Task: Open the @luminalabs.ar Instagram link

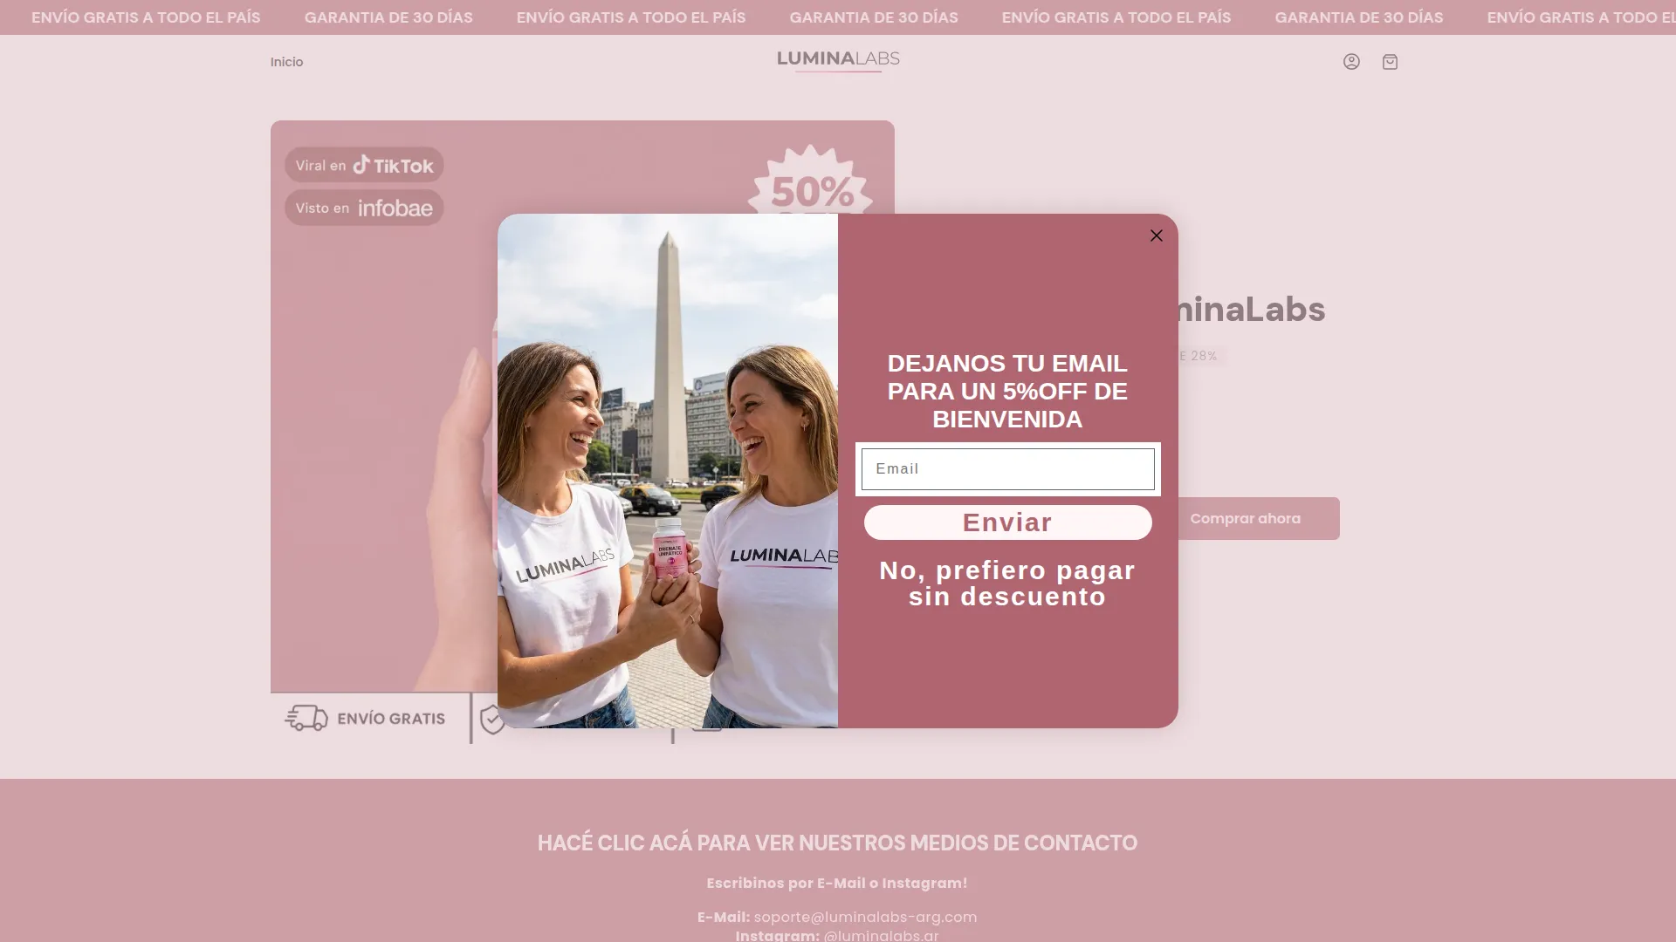Action: click(x=881, y=935)
